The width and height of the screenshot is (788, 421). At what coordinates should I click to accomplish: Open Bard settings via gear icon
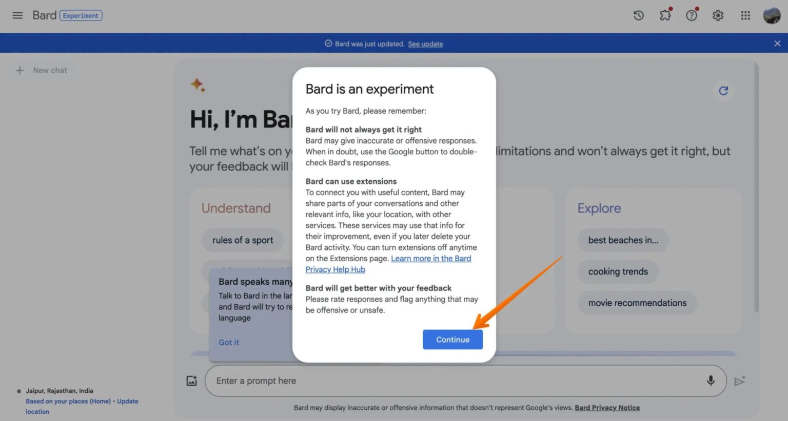point(718,15)
